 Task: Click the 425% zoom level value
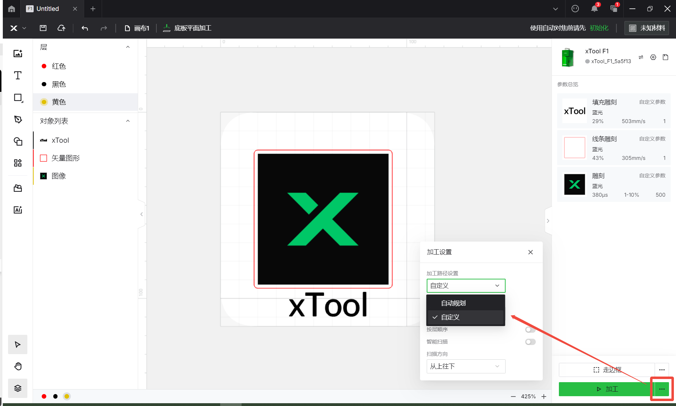(528, 397)
